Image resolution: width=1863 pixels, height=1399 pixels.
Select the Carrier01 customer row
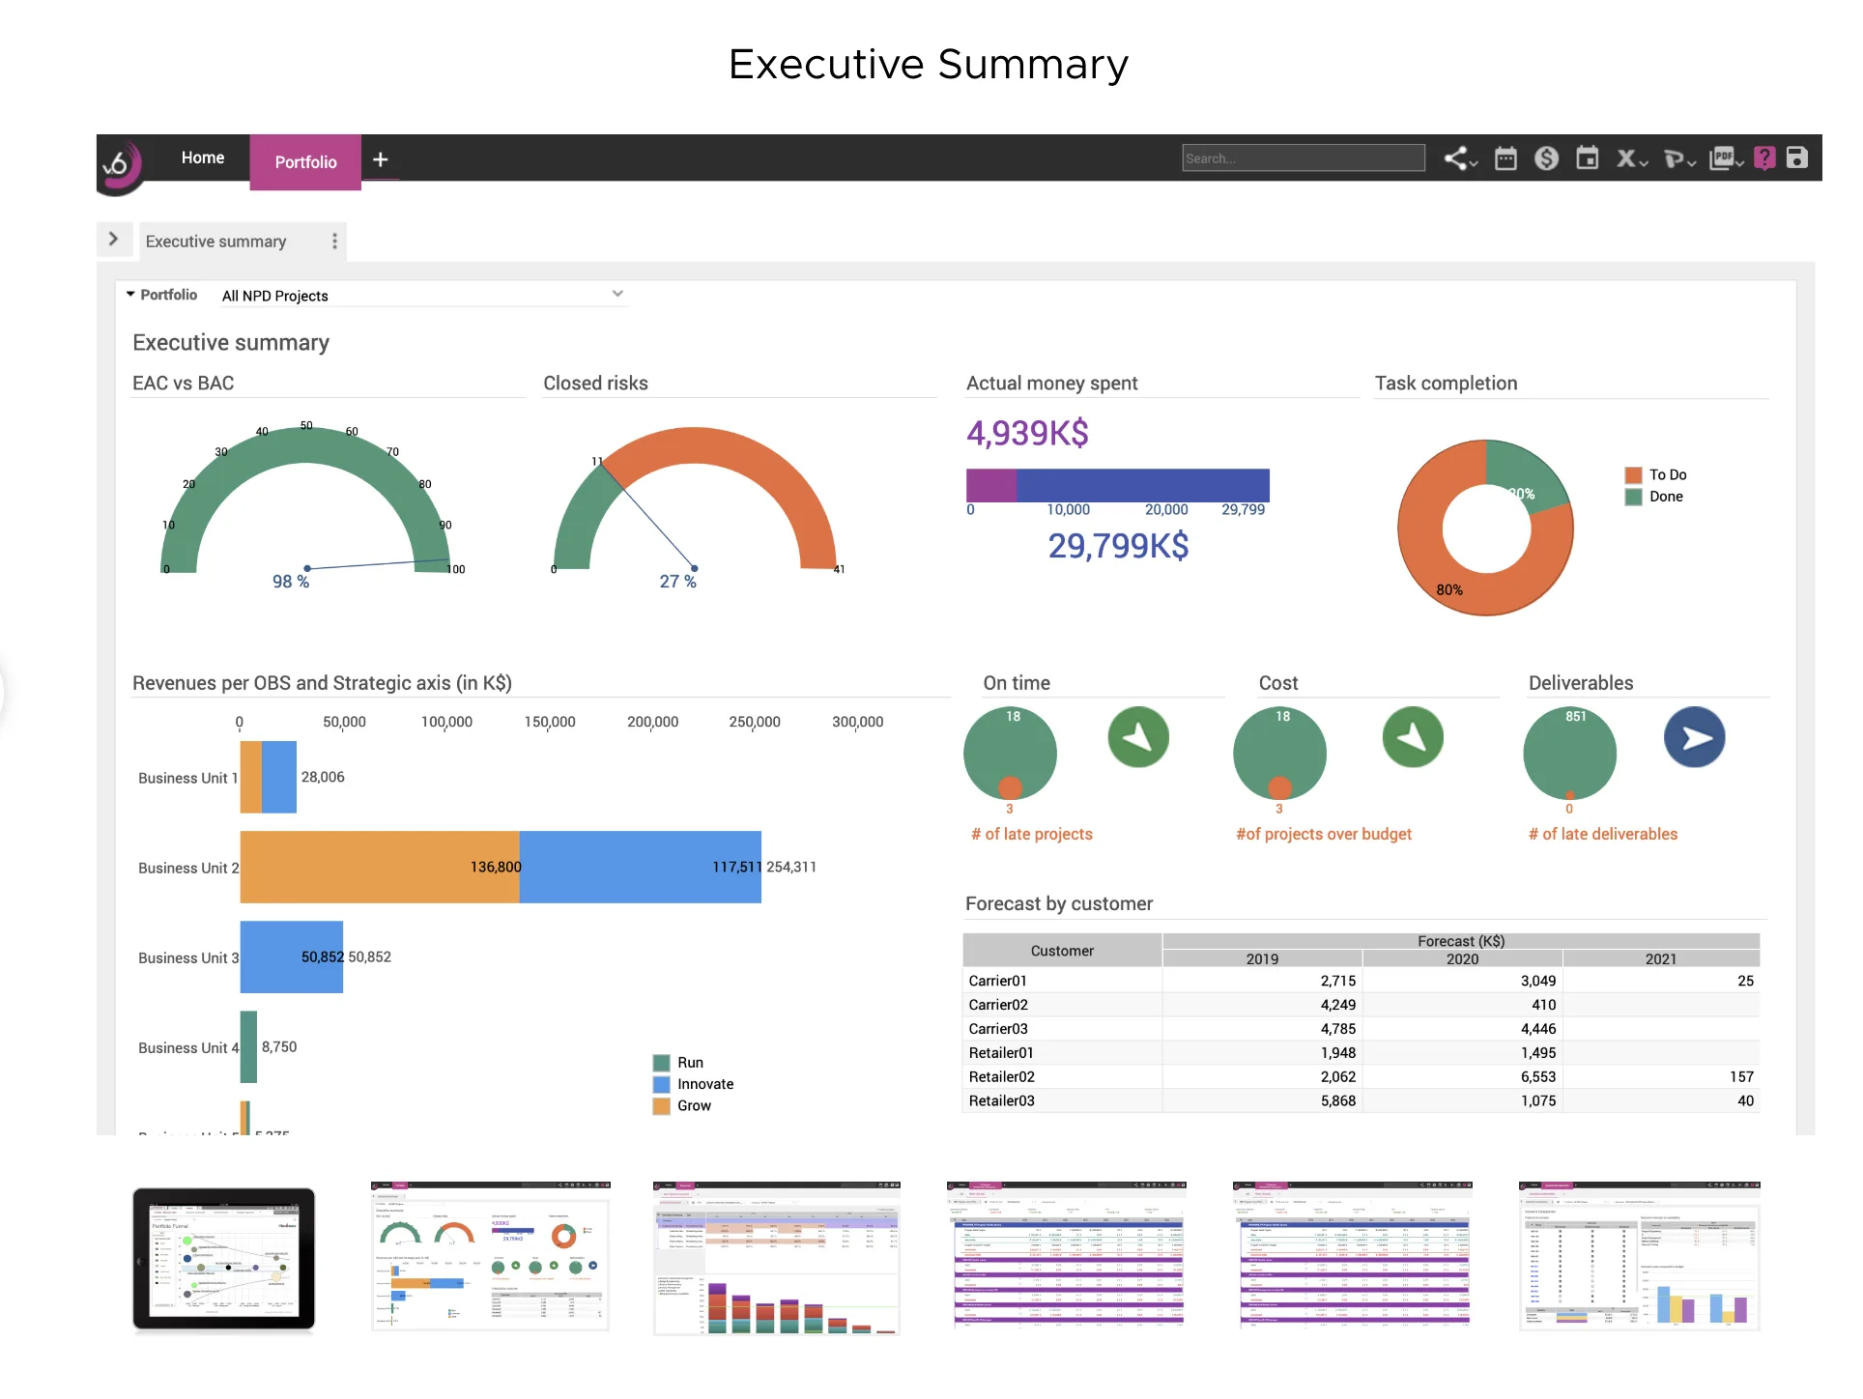pos(1361,981)
